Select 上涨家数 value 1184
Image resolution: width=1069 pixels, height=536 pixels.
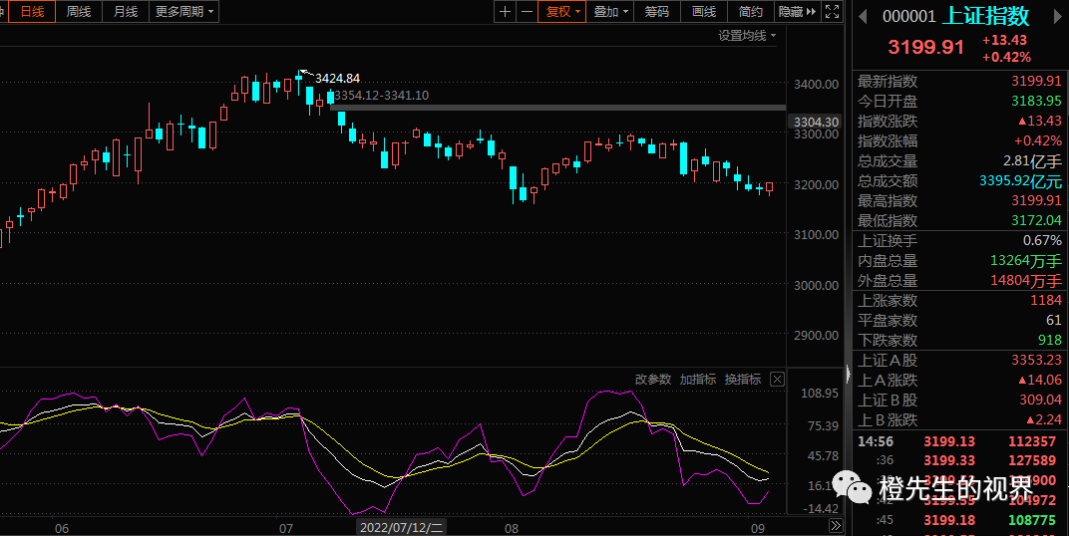(x=1046, y=300)
